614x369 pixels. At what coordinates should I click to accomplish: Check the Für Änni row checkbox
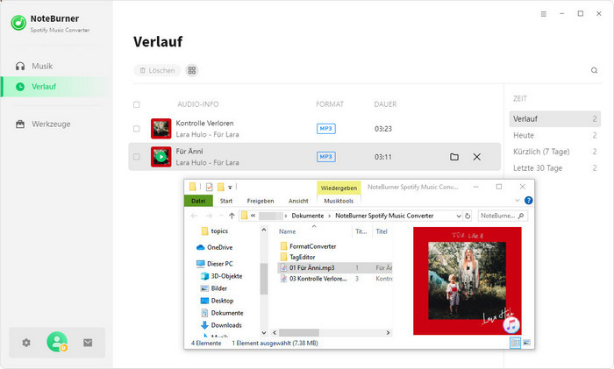(x=137, y=157)
